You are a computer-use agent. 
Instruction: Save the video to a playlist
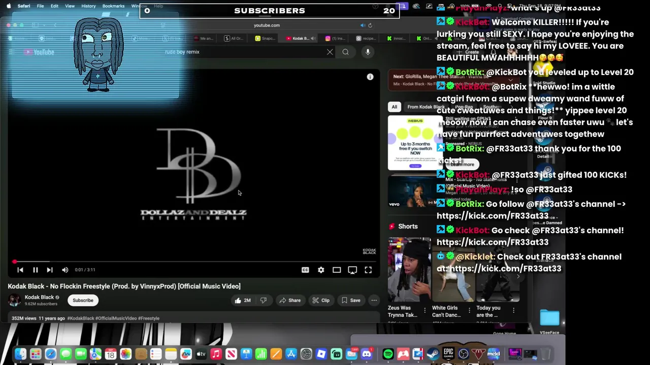click(x=351, y=300)
